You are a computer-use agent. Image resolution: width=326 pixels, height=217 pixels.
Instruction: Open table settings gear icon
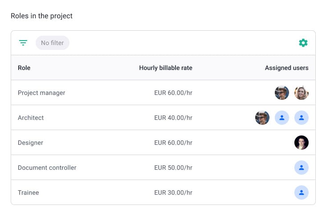[303, 43]
